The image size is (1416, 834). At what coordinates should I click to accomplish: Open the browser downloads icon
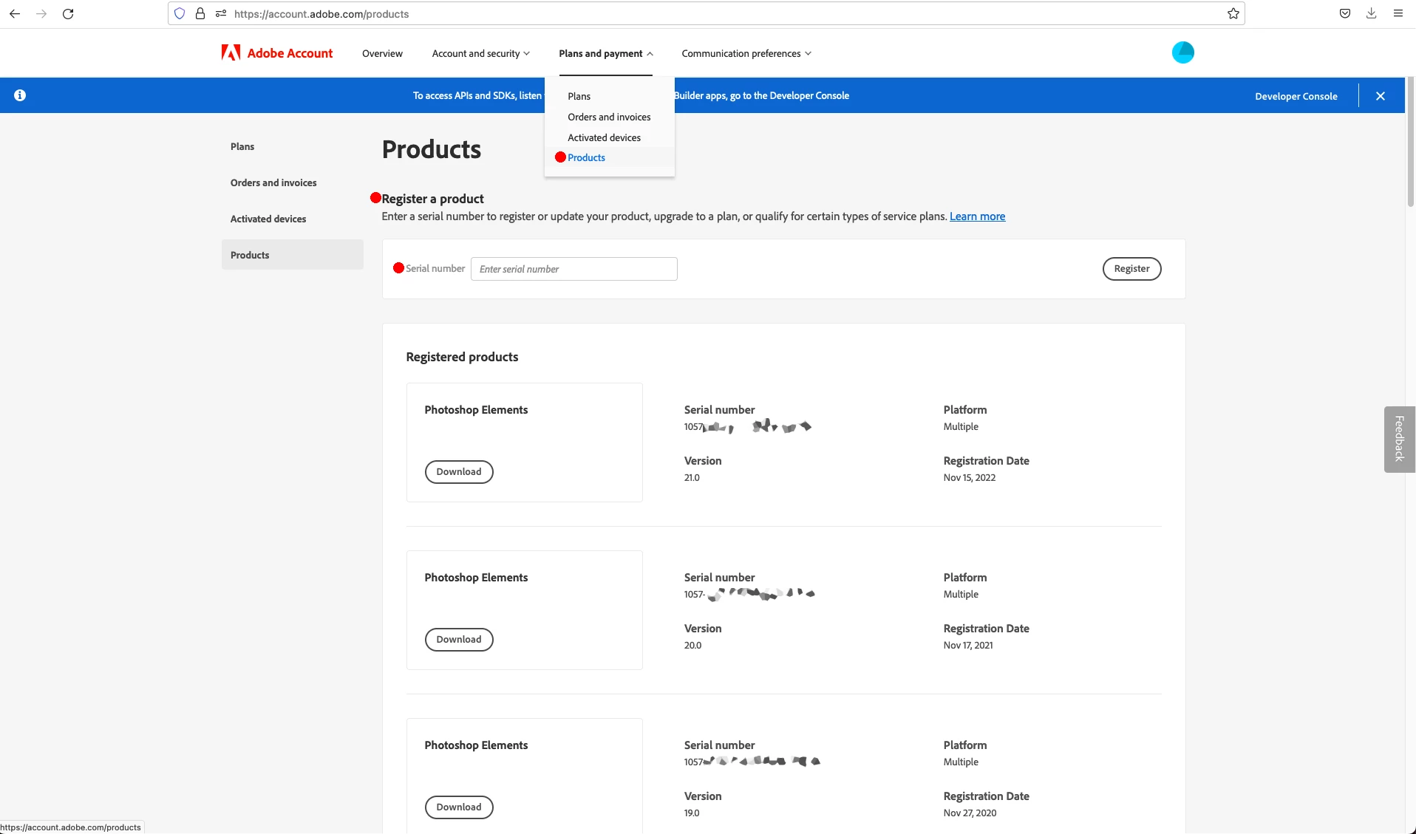1372,13
